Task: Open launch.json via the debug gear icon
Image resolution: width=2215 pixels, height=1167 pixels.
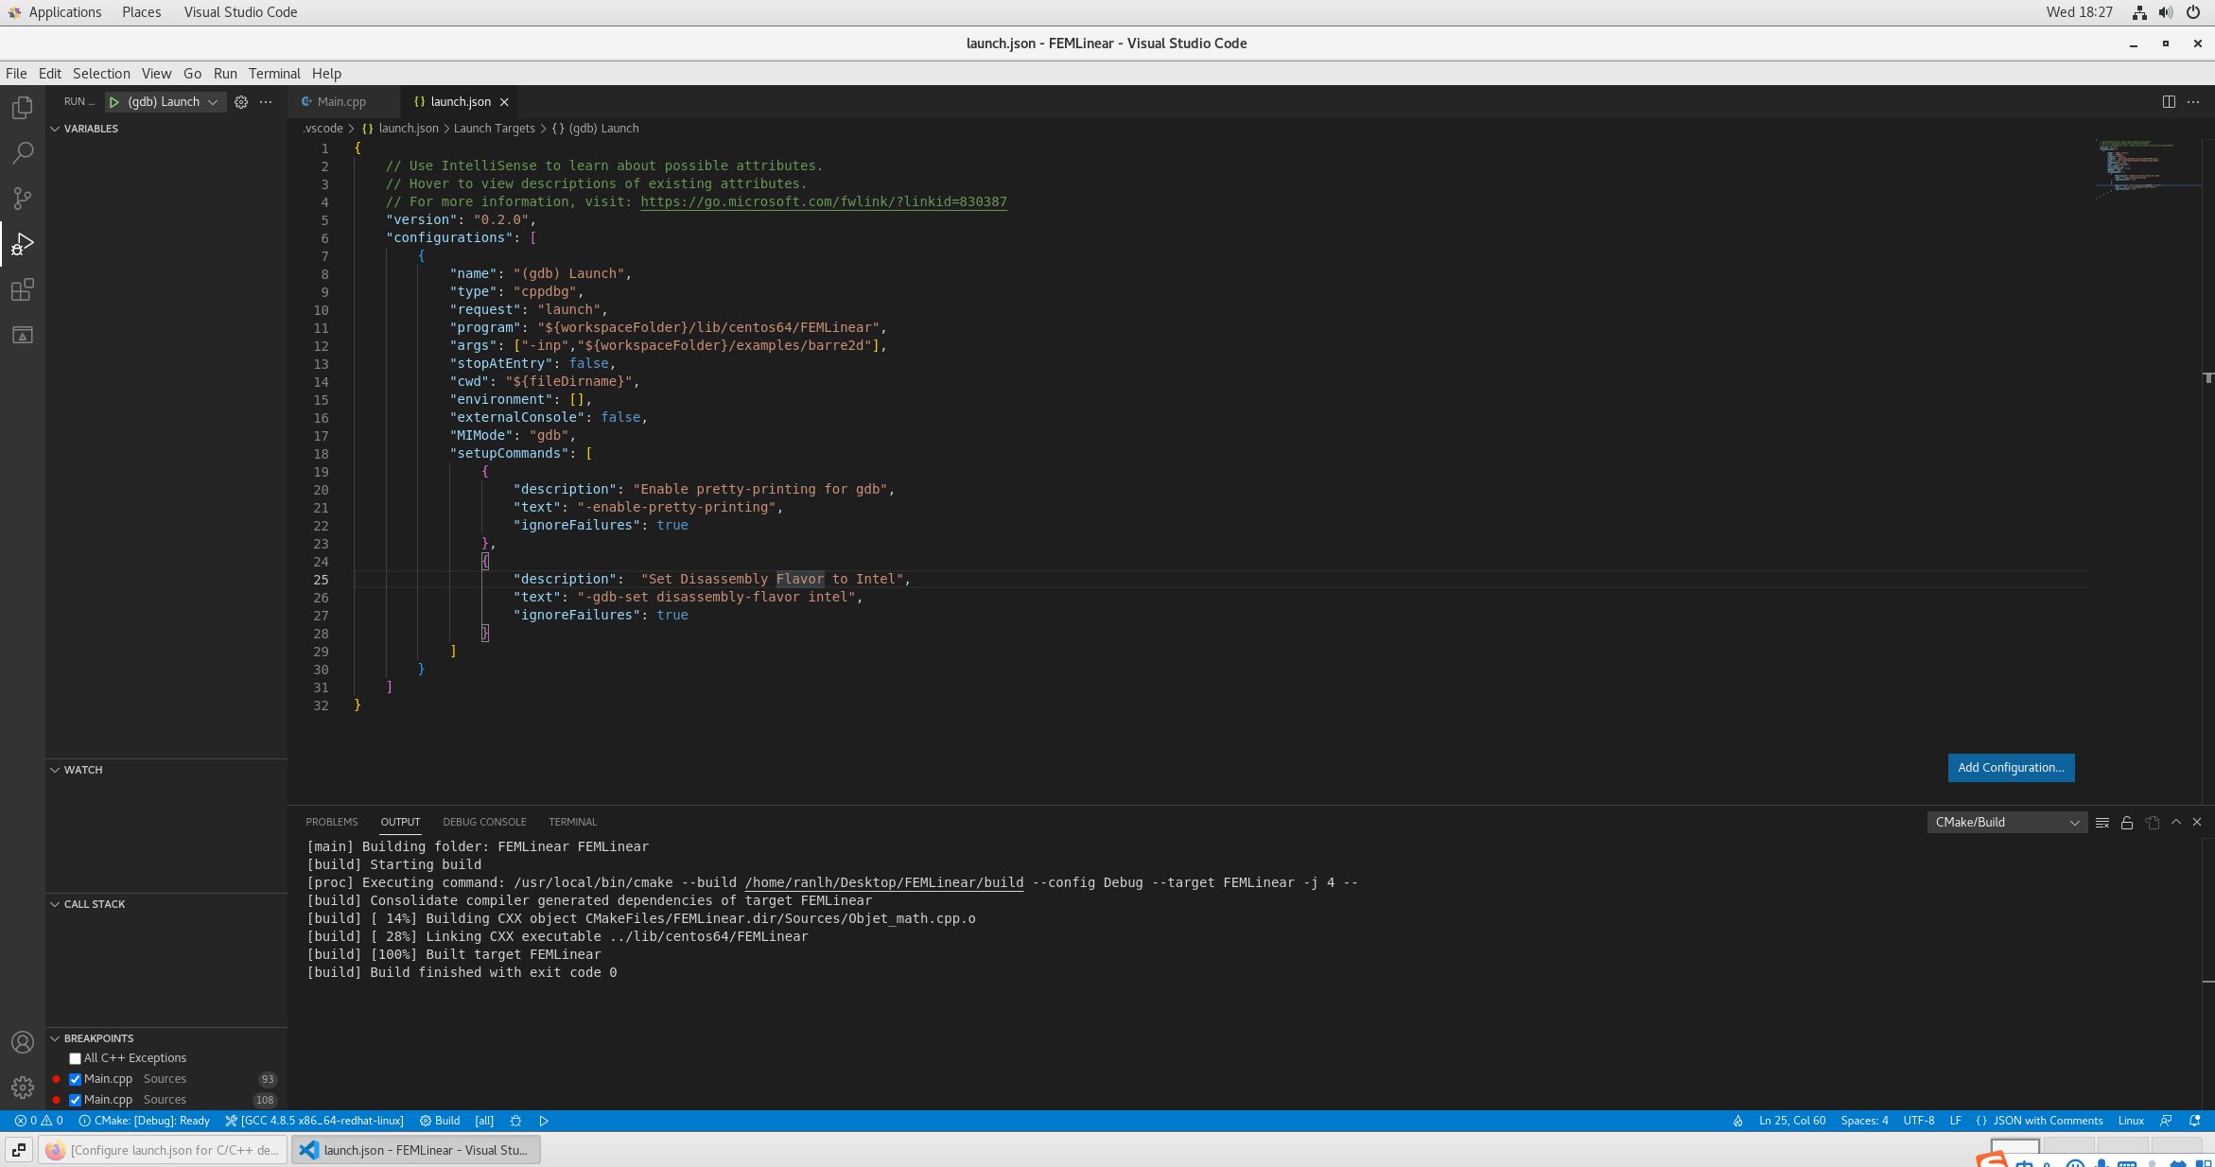Action: (x=241, y=102)
